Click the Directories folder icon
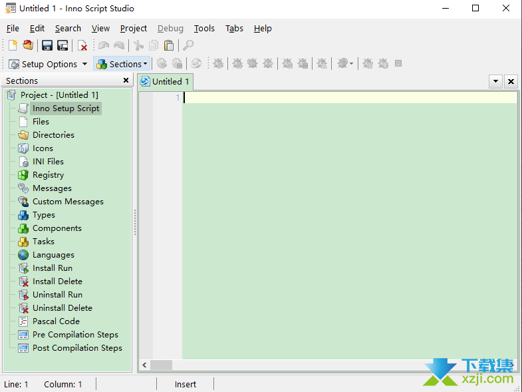The image size is (522, 392). [x=23, y=135]
